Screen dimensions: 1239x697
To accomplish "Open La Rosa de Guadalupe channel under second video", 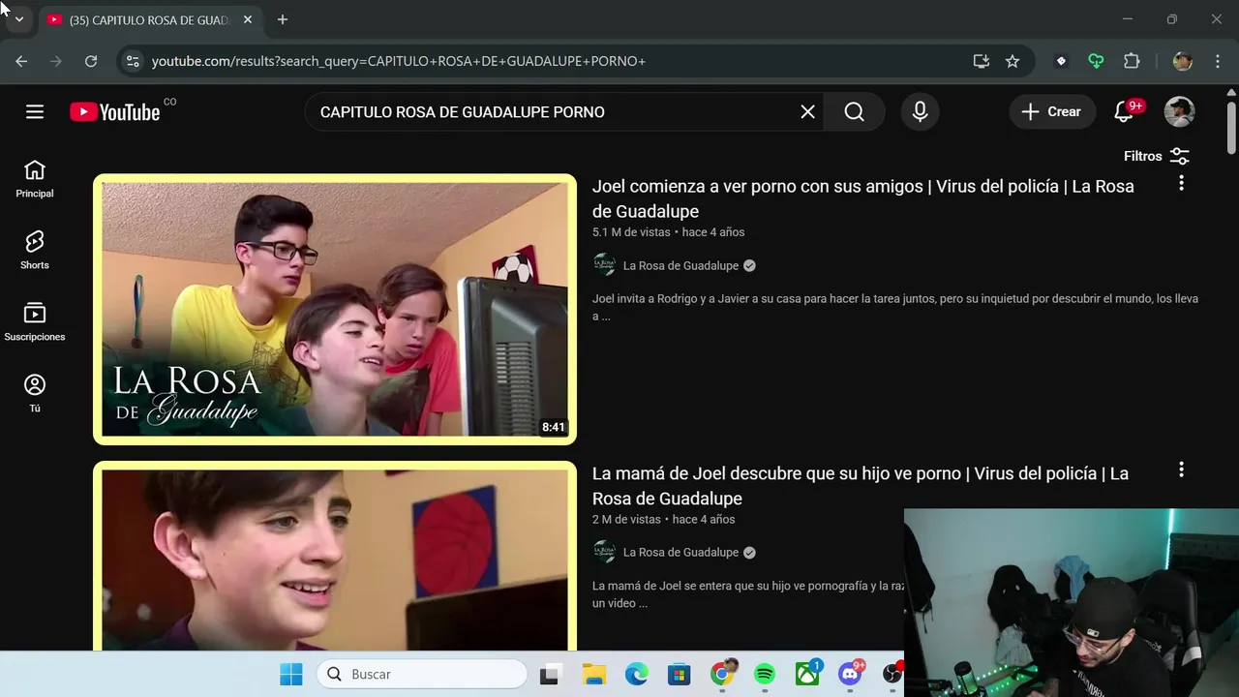I will [x=680, y=552].
